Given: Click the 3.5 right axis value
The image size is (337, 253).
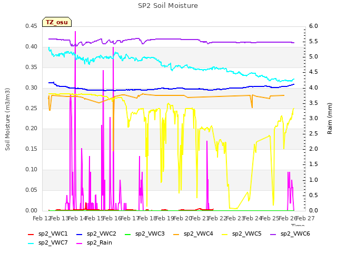Looking at the screenshot, I should point(314,103).
